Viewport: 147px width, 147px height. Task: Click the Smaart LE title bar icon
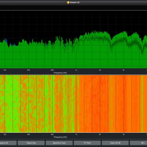pyautogui.click(x=68, y=2)
